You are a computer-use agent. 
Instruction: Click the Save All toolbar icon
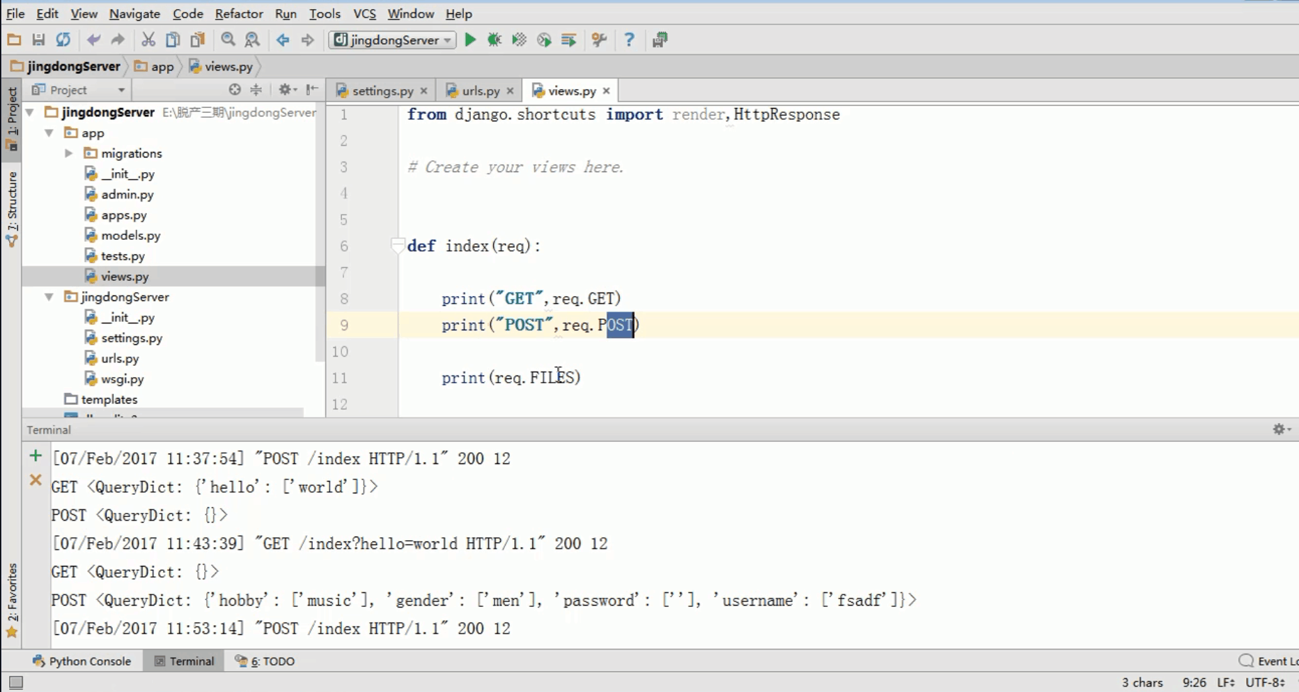pos(38,40)
